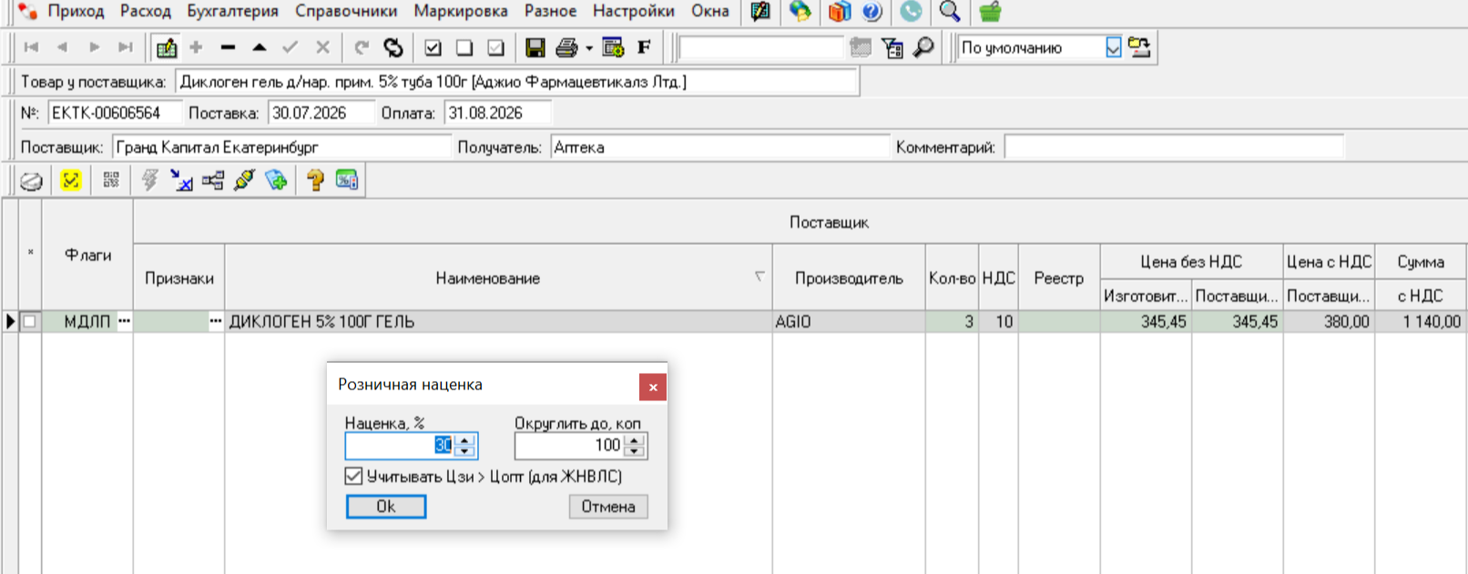
Task: Open the Расход menu
Action: coord(146,11)
